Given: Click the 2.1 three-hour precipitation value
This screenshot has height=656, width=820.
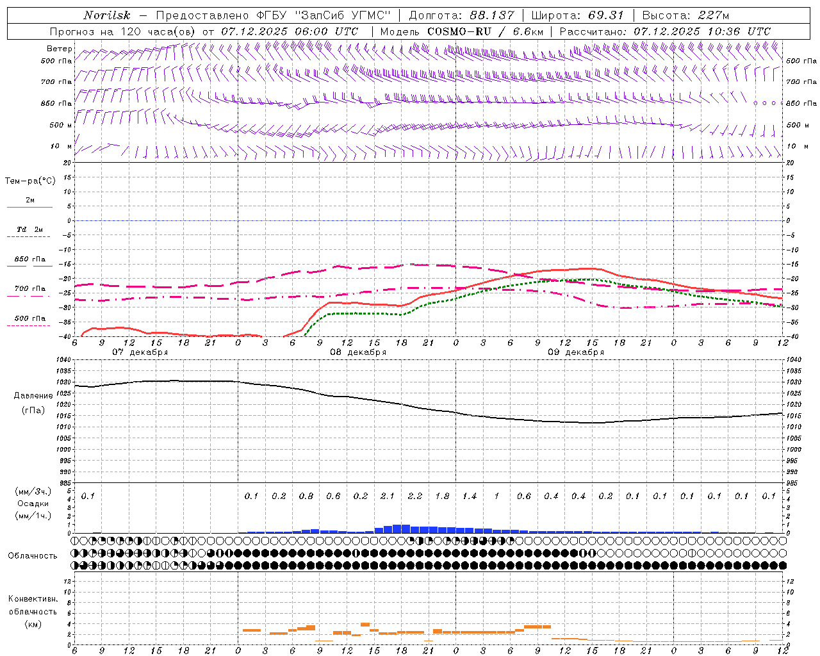Looking at the screenshot, I should 388,496.
